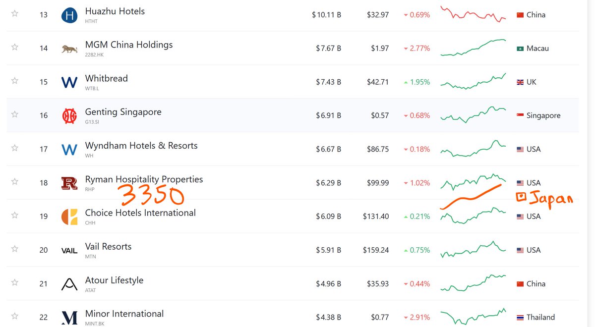595x327 pixels.
Task: Click China flag in Atour Lifestyle row
Action: pyautogui.click(x=520, y=284)
